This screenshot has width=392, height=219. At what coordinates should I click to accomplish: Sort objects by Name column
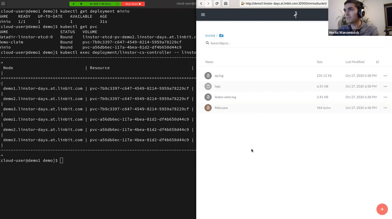(x=209, y=62)
